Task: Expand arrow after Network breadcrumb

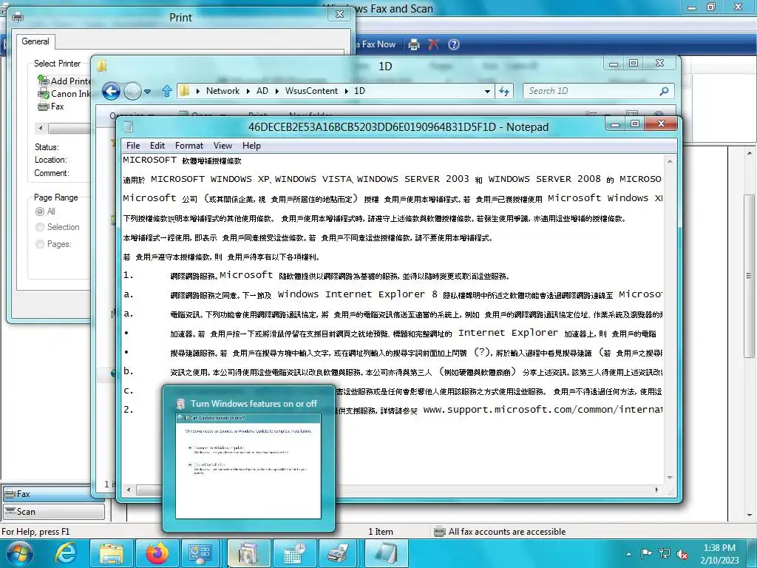Action: (x=248, y=91)
